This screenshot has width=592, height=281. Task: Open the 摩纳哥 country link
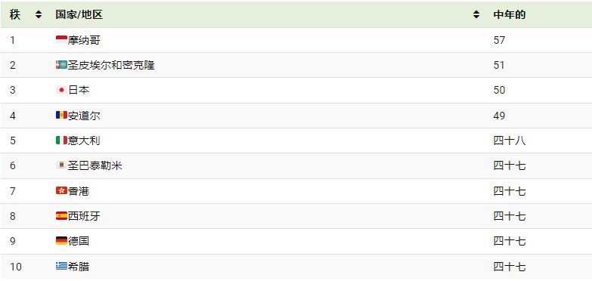(x=84, y=40)
